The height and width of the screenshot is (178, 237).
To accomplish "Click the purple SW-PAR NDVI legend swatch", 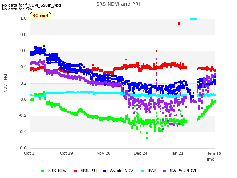I will point(164,171).
